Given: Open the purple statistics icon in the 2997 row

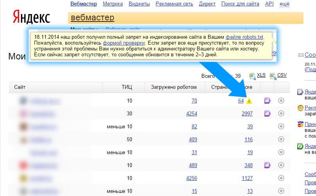Looking at the screenshot, I should tap(267, 113).
